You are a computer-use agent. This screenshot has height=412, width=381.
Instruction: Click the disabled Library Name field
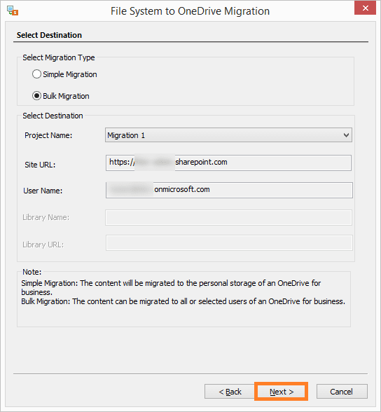[228, 217]
